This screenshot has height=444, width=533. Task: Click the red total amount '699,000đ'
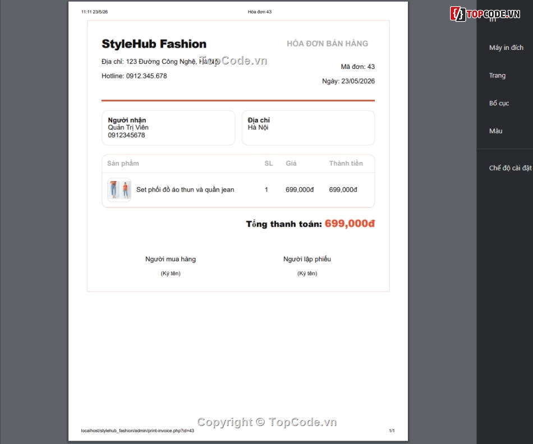click(x=350, y=224)
